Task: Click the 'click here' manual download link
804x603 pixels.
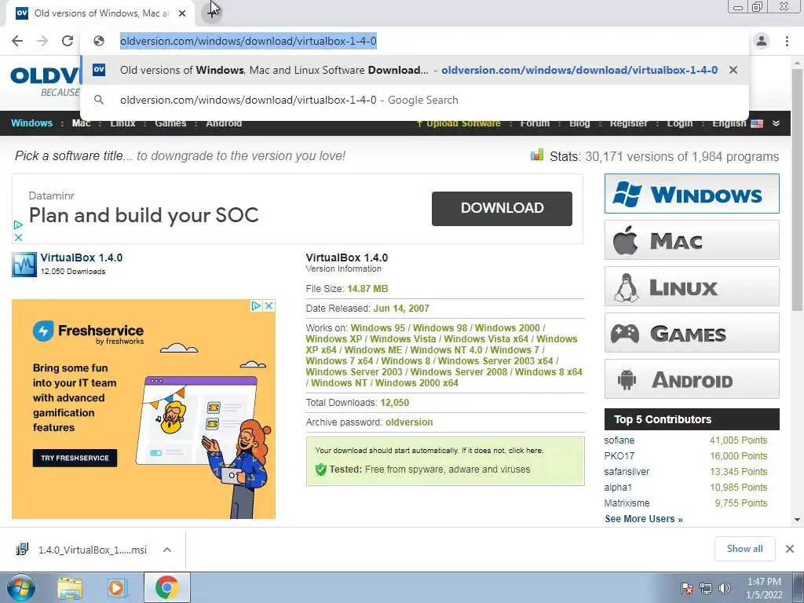Action: [x=524, y=450]
